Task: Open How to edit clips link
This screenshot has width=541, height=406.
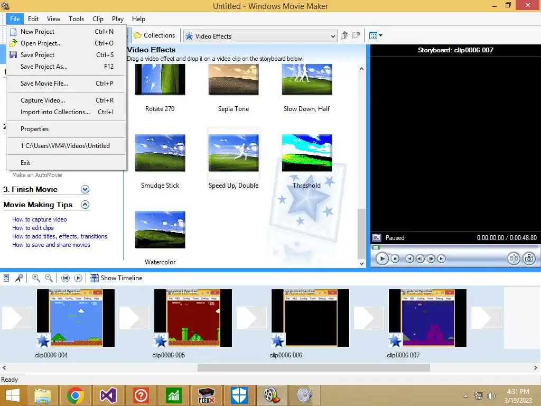Action: [33, 228]
